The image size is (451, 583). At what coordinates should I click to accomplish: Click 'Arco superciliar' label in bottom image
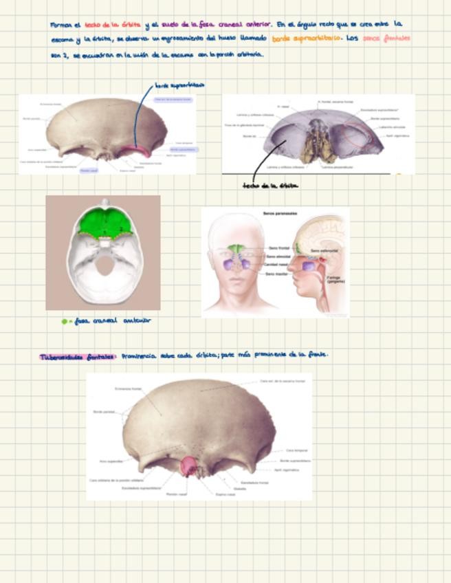tap(111, 461)
